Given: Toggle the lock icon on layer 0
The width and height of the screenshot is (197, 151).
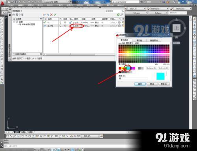Looking at the screenshot, I should pos(71,22).
